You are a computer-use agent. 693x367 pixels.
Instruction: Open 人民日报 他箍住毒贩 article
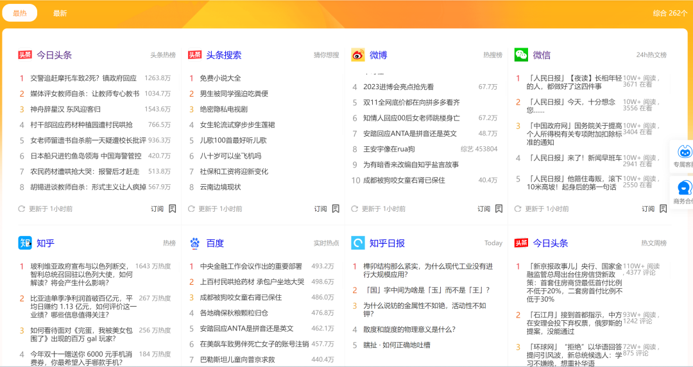574,183
